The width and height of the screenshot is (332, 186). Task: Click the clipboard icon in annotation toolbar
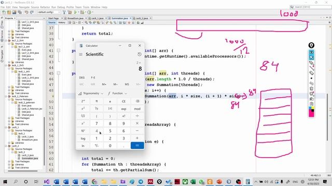click(311, 103)
